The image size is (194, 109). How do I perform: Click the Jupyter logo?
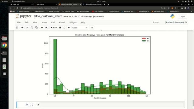click(24, 16)
